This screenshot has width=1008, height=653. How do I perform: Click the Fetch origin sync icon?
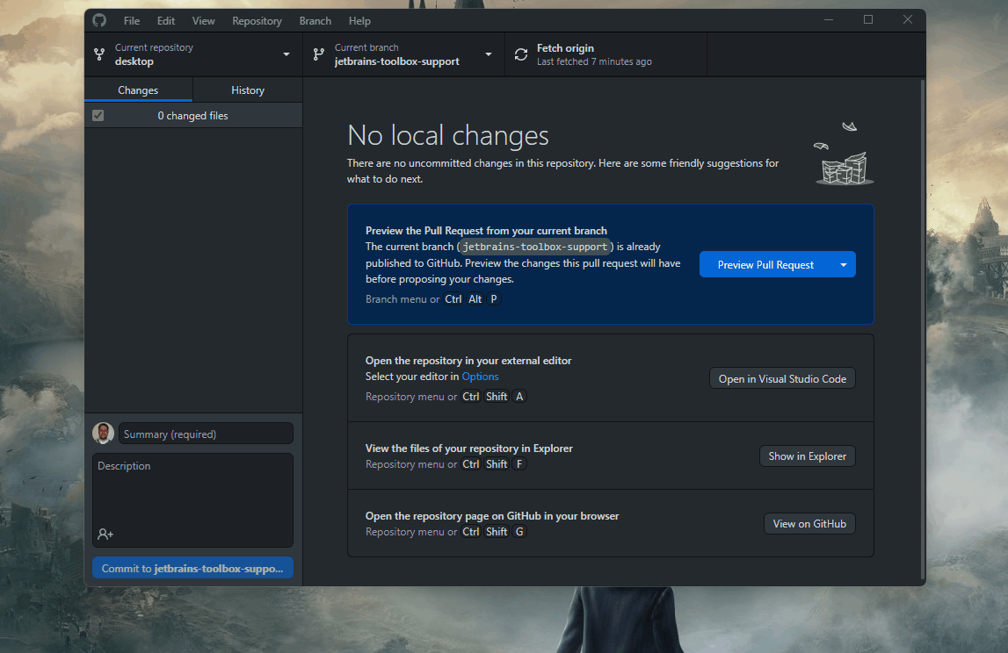pyautogui.click(x=520, y=54)
